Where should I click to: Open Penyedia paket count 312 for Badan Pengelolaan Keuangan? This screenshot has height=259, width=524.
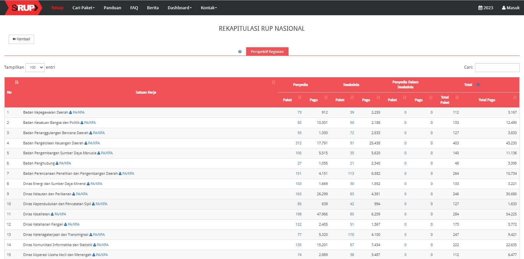click(298, 143)
